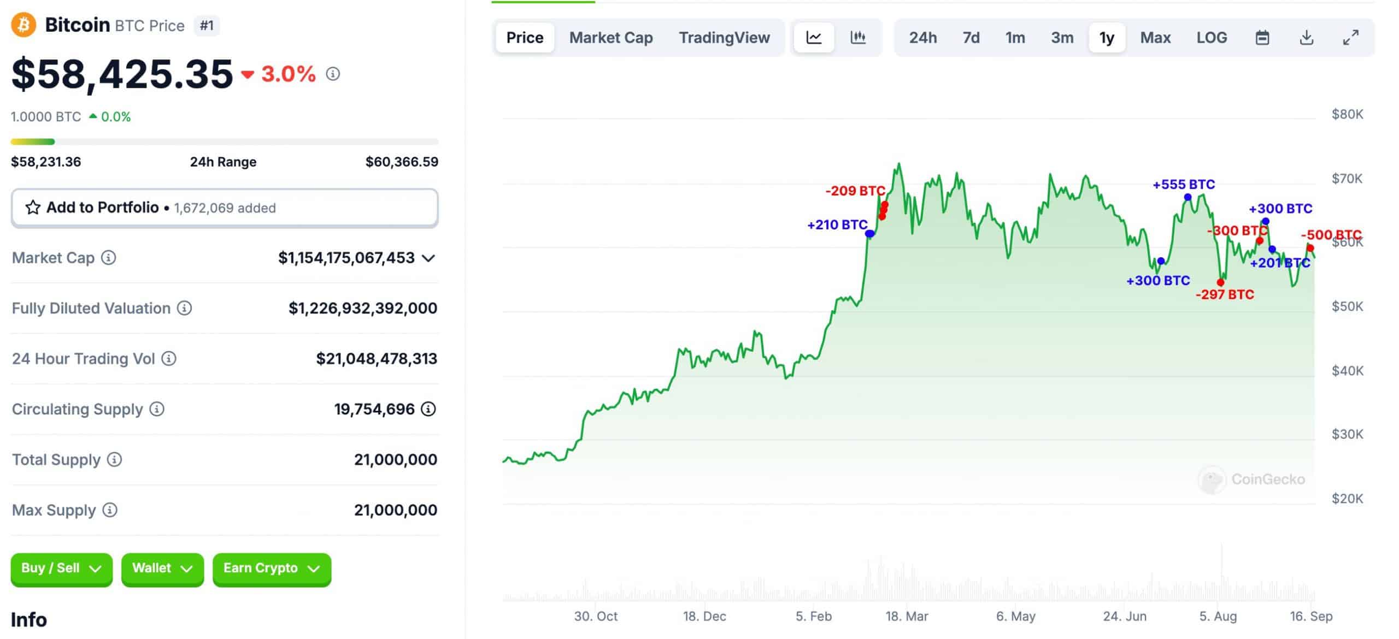Click the Bitcoin logo icon
This screenshot has height=639, width=1399.
[x=22, y=24]
